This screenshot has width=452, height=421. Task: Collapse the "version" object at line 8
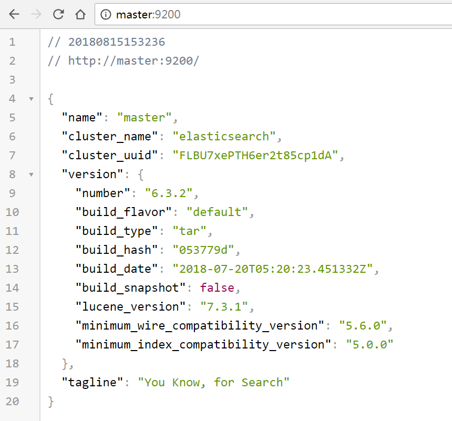coord(31,174)
